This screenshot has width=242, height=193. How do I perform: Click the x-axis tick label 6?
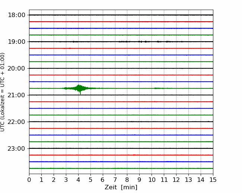click(103, 180)
